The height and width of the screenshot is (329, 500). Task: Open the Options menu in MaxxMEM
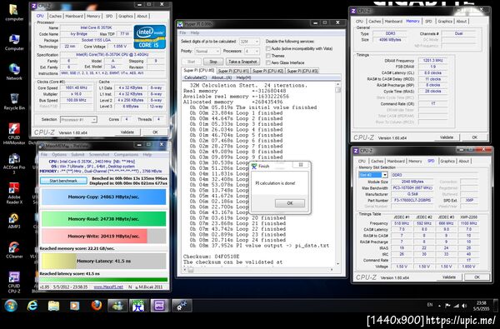(x=59, y=155)
